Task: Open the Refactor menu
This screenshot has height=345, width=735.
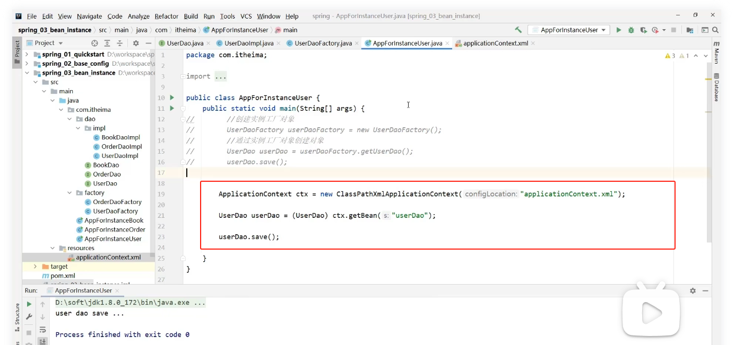Action: 167,16
